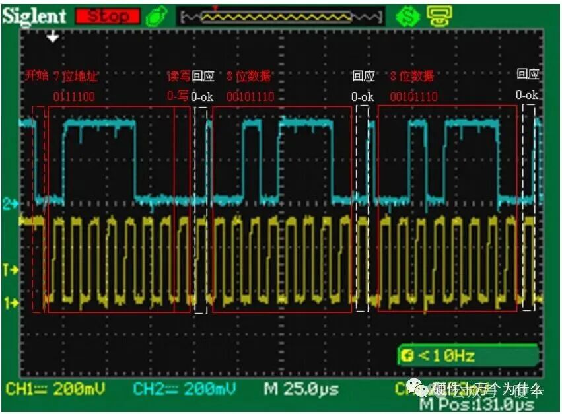562x414 pixels.
Task: Click the F icon in frequency readout
Action: pos(407,356)
